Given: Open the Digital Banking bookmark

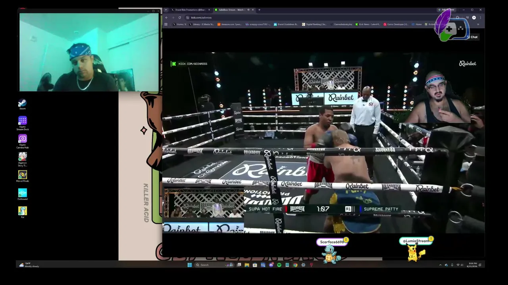Looking at the screenshot, I should click(x=314, y=25).
